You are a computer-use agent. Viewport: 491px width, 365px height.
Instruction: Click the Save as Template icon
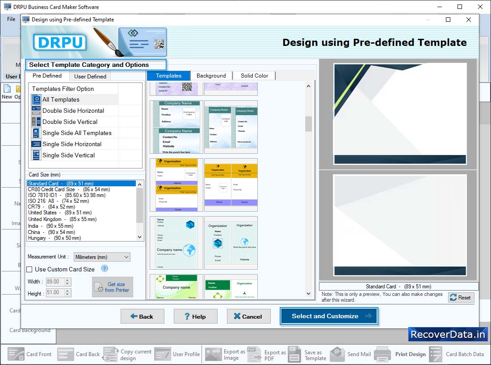tap(295, 354)
